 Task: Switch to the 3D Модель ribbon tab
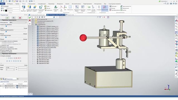[10, 4]
